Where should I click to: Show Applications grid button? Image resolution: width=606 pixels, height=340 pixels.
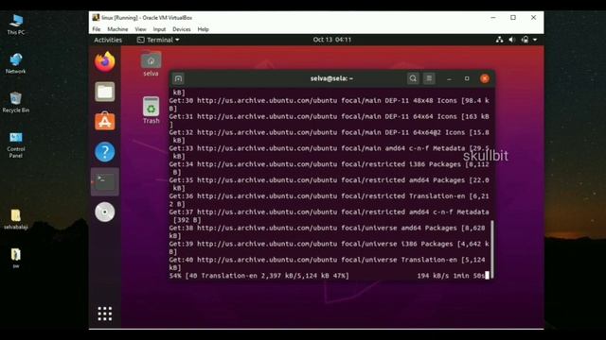pyautogui.click(x=105, y=314)
